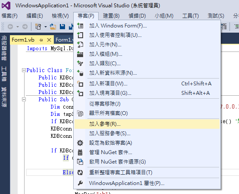The width and height of the screenshot is (239, 194).
Task: Open the dropdown arrow beside navigate backward
Action: [x=18, y=27]
